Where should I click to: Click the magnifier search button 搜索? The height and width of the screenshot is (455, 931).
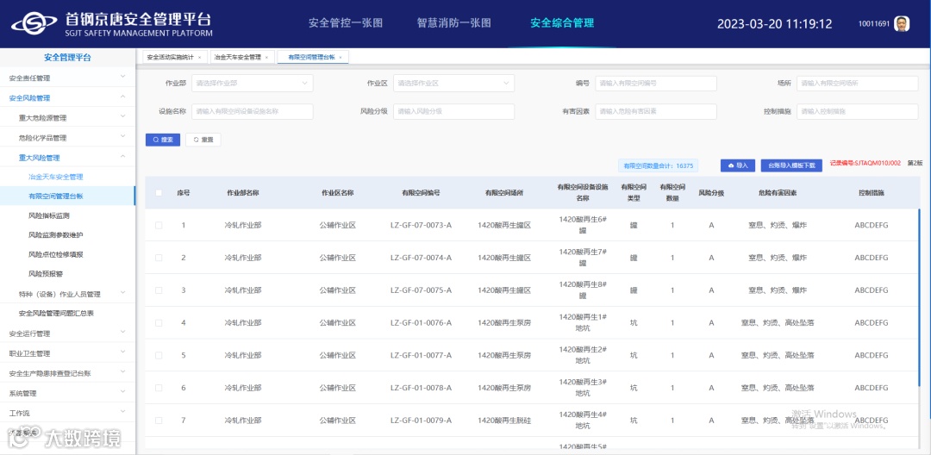click(x=163, y=140)
